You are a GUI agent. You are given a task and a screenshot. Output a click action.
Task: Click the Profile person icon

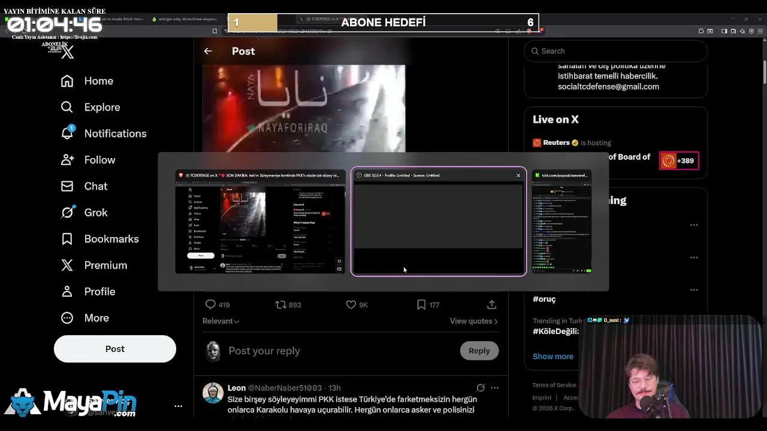point(67,292)
